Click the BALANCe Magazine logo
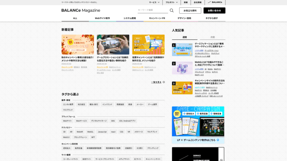287x161 pixels. pos(81,10)
